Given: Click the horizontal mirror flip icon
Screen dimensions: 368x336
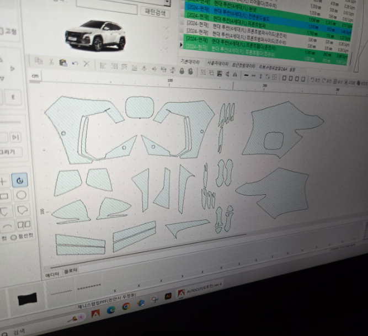Looking at the screenshot, I should (235, 74).
